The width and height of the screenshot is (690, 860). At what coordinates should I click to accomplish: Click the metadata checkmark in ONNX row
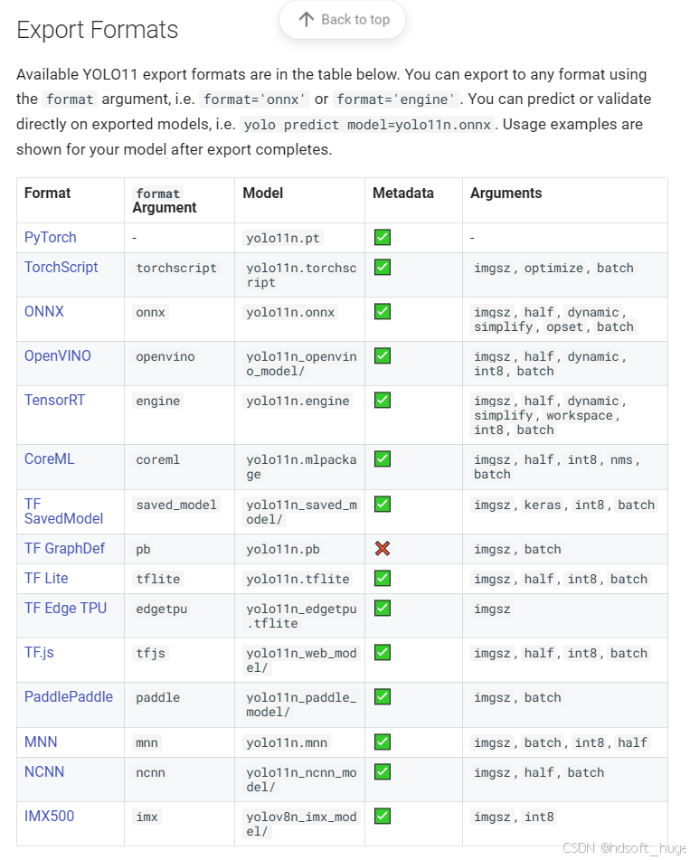383,311
